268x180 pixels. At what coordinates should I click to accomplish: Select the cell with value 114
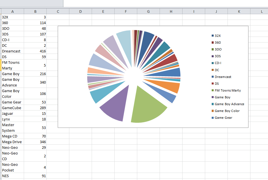point(35,23)
